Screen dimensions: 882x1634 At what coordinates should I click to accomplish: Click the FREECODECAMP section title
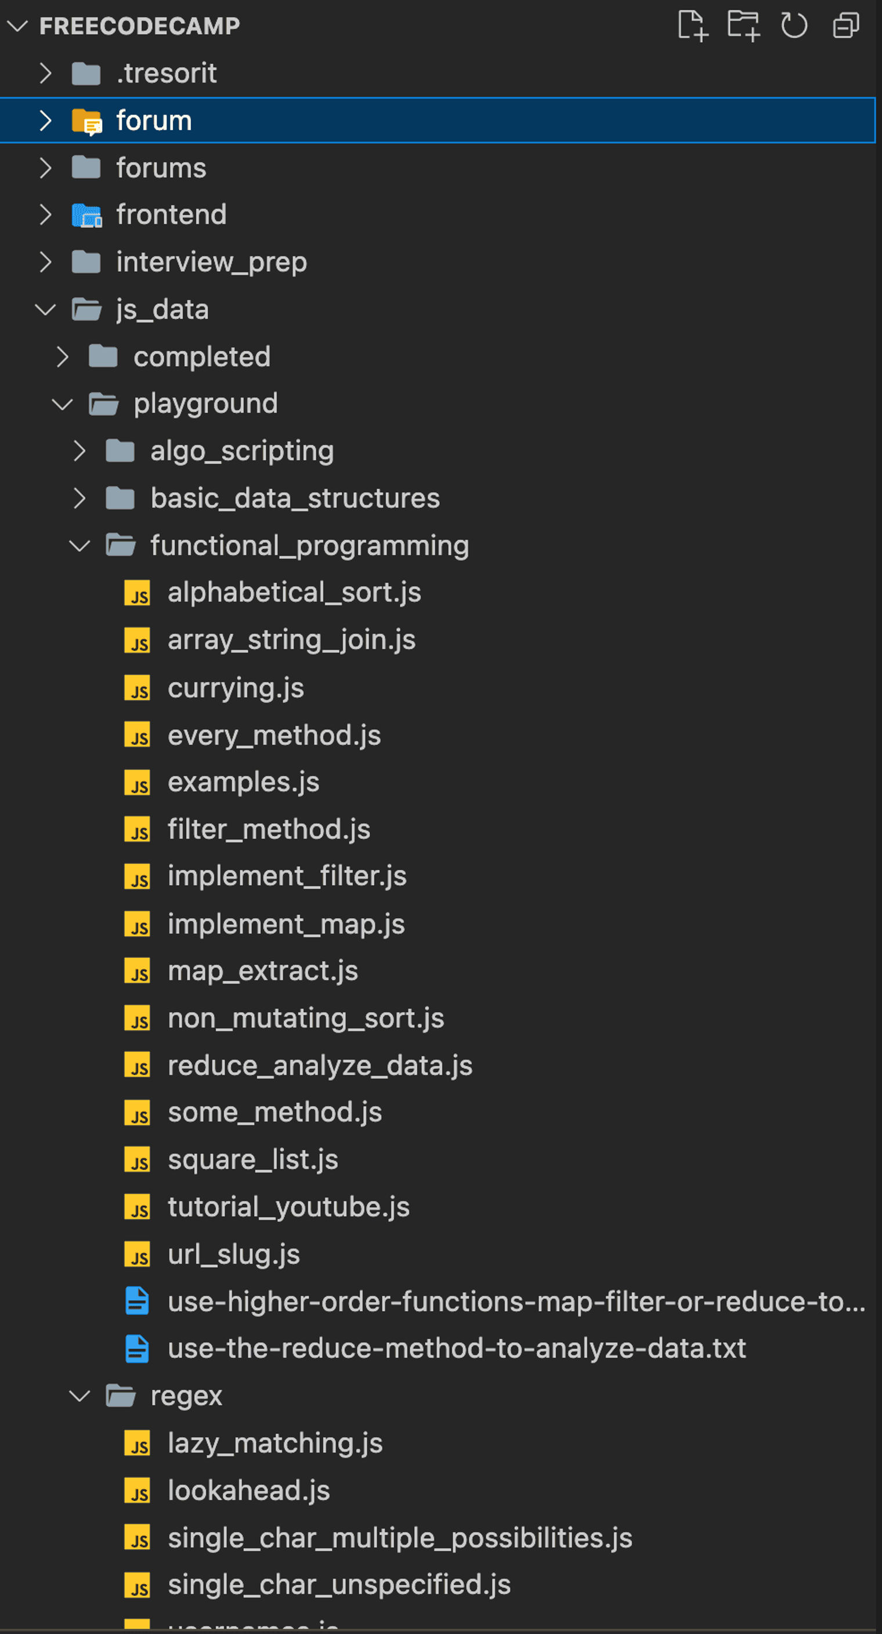tap(139, 26)
